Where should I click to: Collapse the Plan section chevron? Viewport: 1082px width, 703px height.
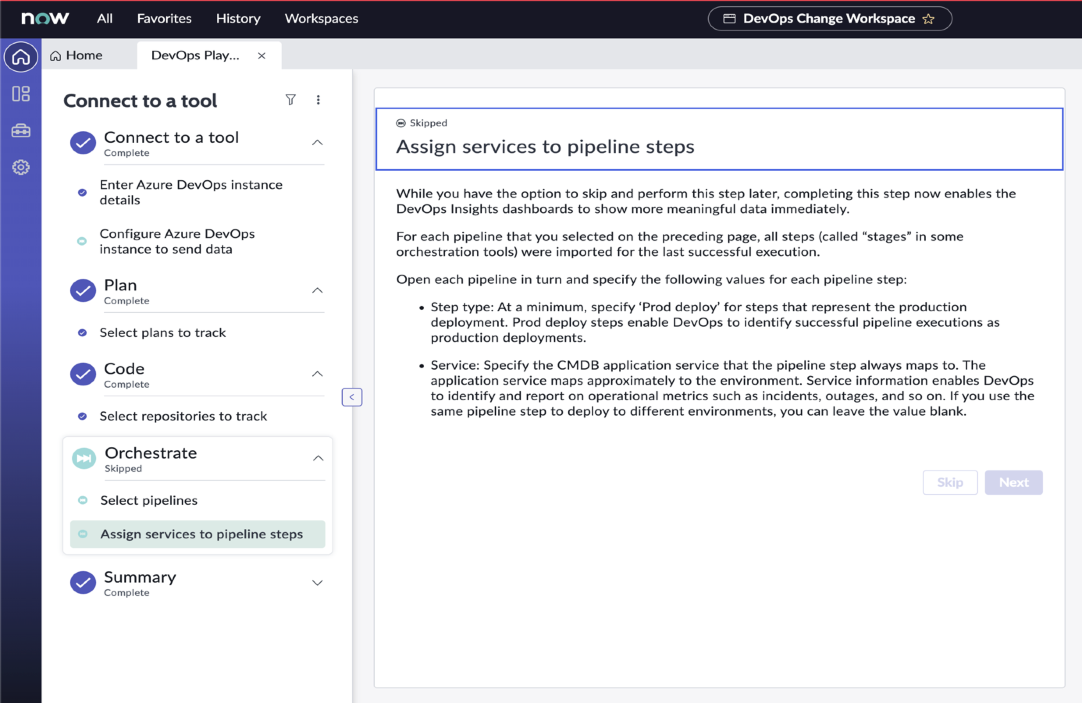317,290
